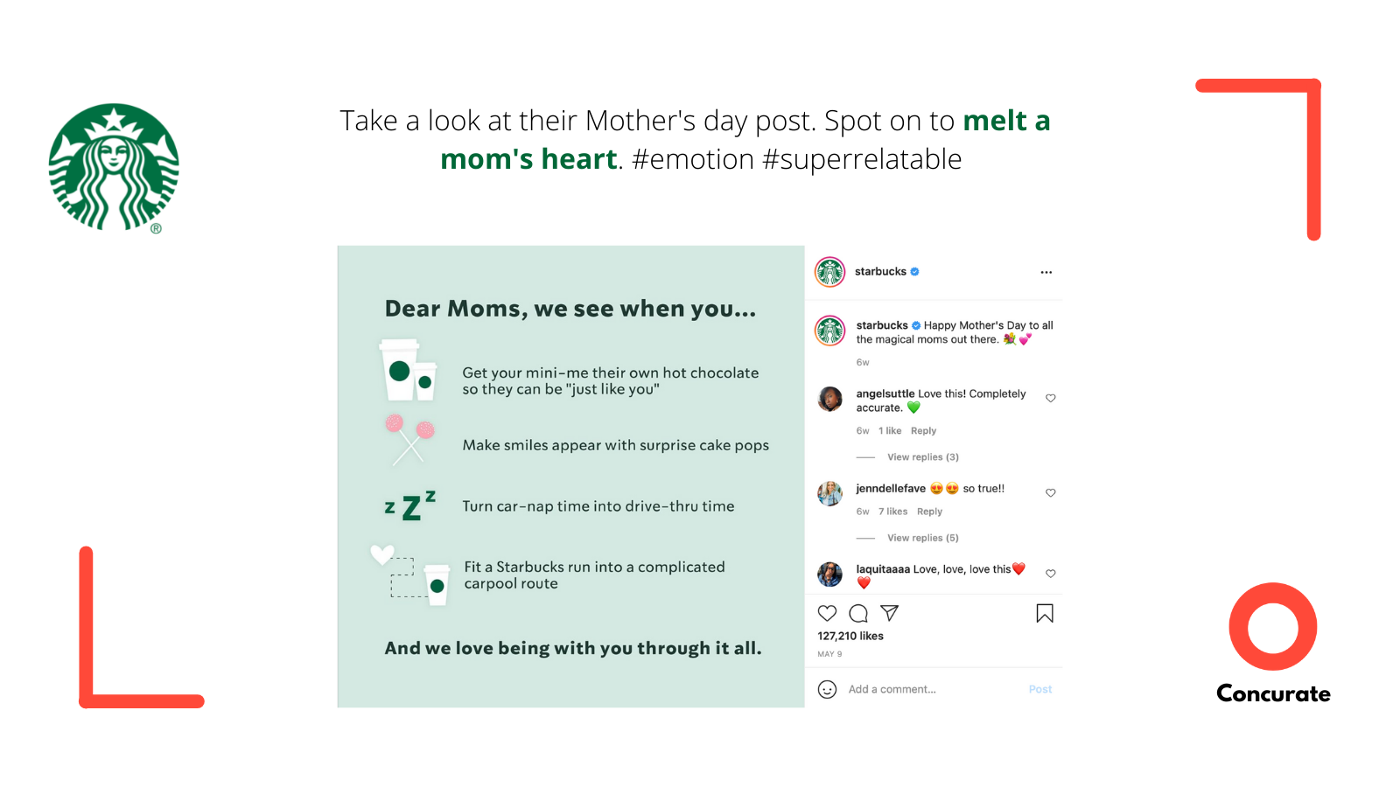
Task: Reply to angelsuttle's comment
Action: pyautogui.click(x=923, y=430)
